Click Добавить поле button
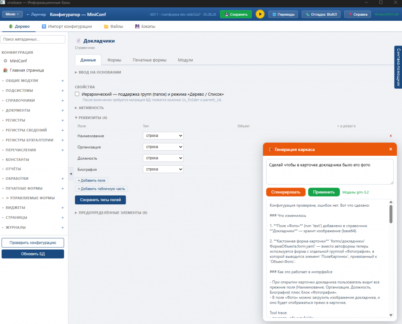 [x=91, y=180]
